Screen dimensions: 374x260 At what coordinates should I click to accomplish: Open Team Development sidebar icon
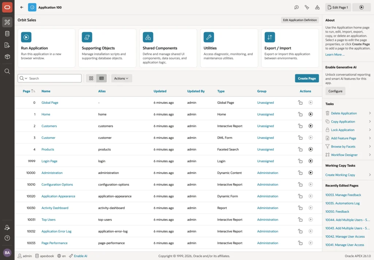[7, 45]
